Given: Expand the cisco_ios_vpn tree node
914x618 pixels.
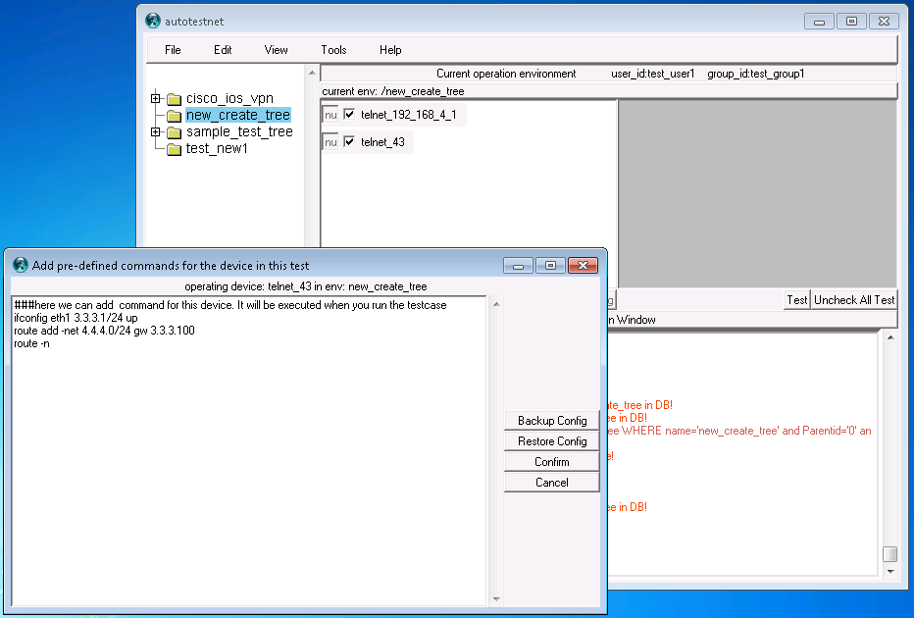Looking at the screenshot, I should click(155, 98).
